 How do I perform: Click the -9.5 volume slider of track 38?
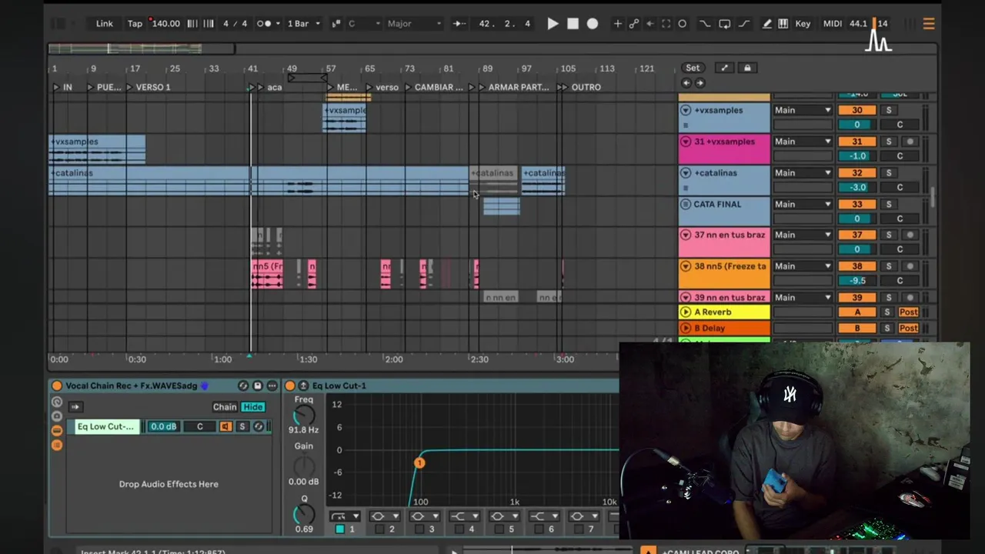(856, 281)
